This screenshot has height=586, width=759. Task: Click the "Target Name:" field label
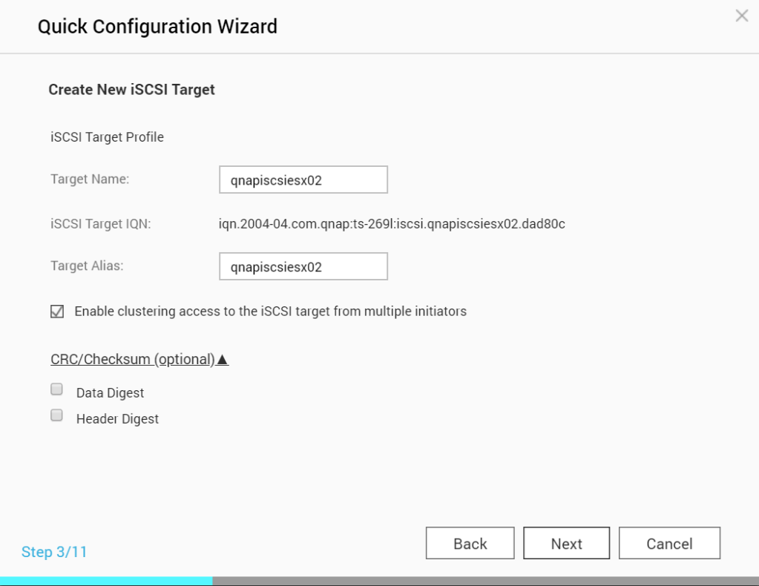(90, 179)
